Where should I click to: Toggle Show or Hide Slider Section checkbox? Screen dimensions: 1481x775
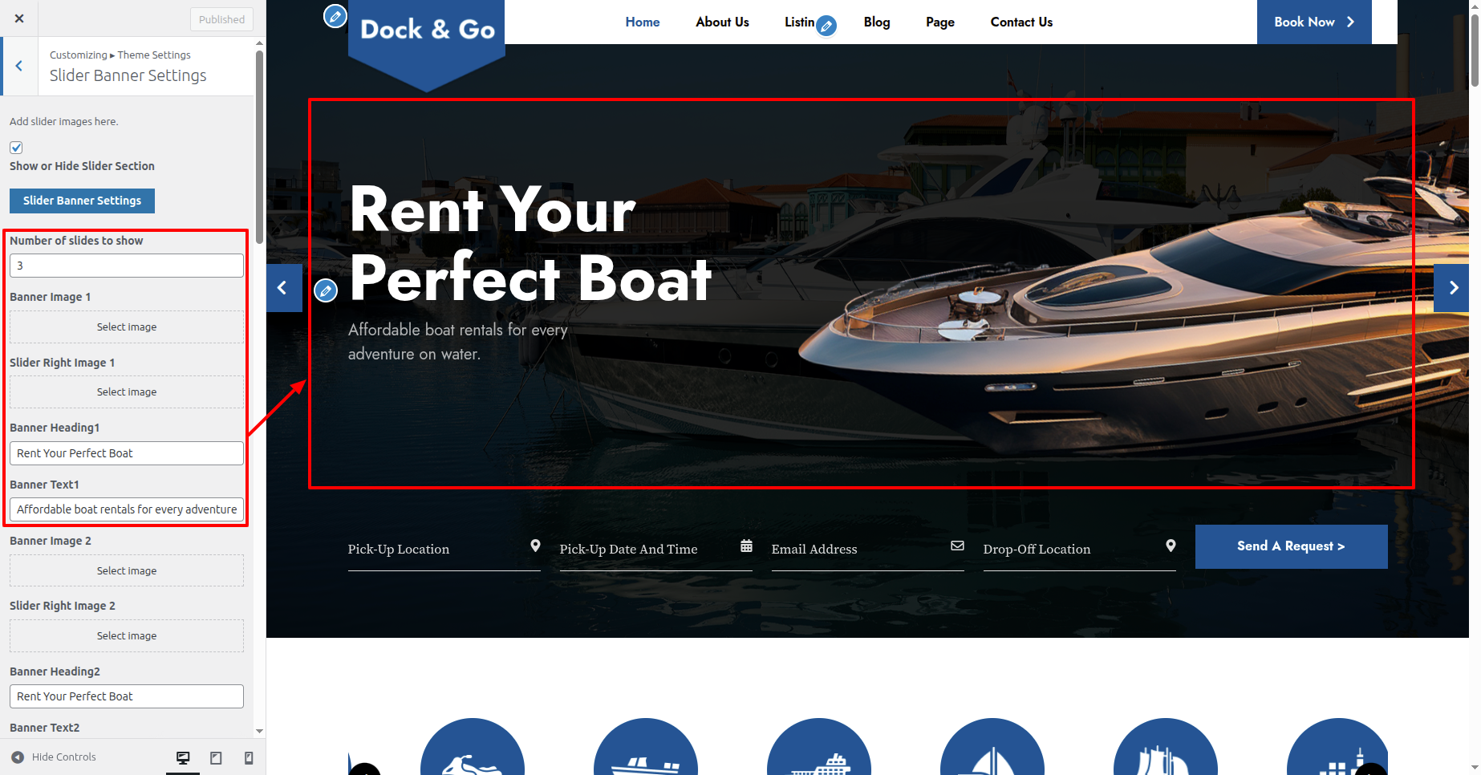16,148
